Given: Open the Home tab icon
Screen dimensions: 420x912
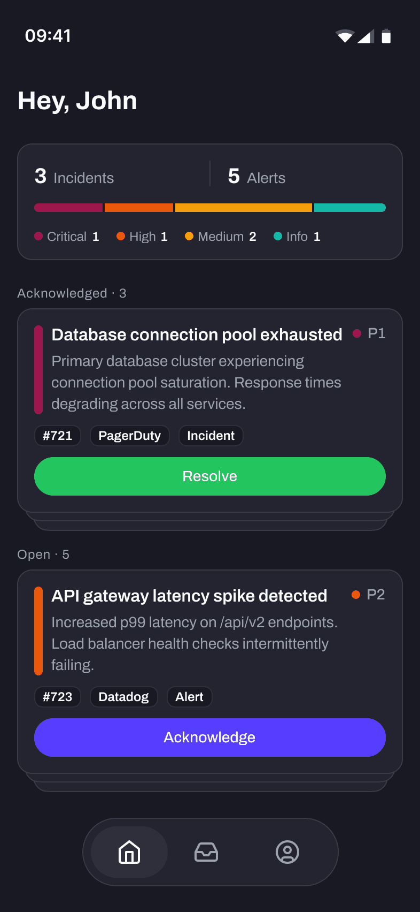Looking at the screenshot, I should 129,852.
